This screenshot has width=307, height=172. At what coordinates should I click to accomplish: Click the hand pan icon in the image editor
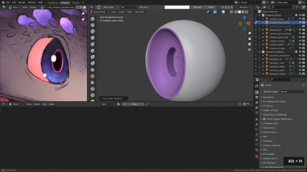click(83, 19)
